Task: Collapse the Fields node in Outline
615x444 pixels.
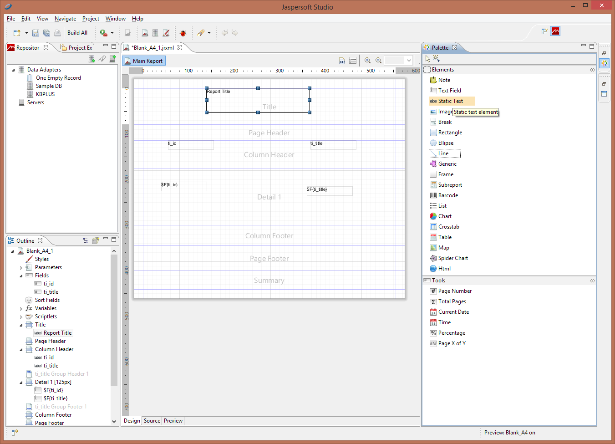Action: [21, 276]
